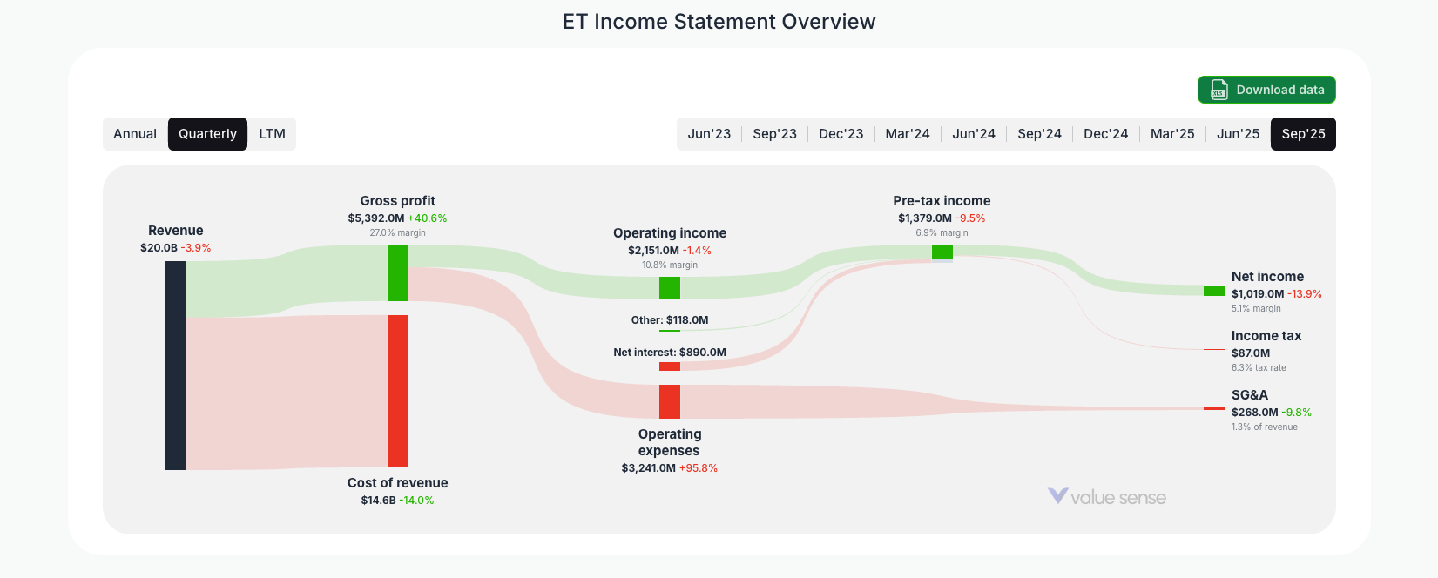Select the Jun'23 quarter tab
Screen dimensions: 1438x578
pyautogui.click(x=709, y=133)
